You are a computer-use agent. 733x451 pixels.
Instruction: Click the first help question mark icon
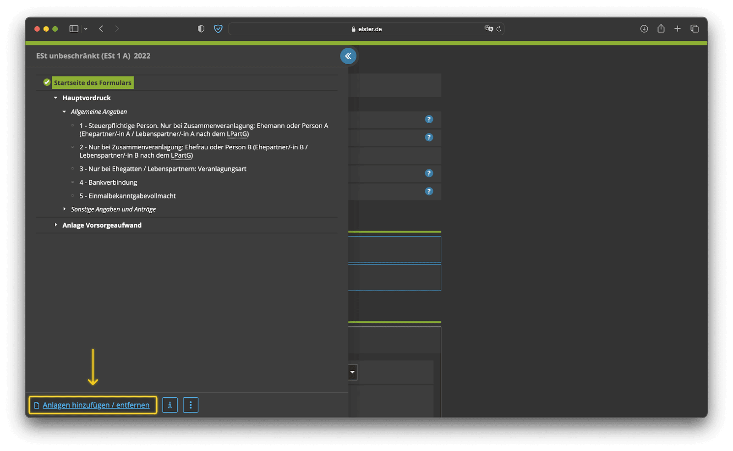click(429, 119)
